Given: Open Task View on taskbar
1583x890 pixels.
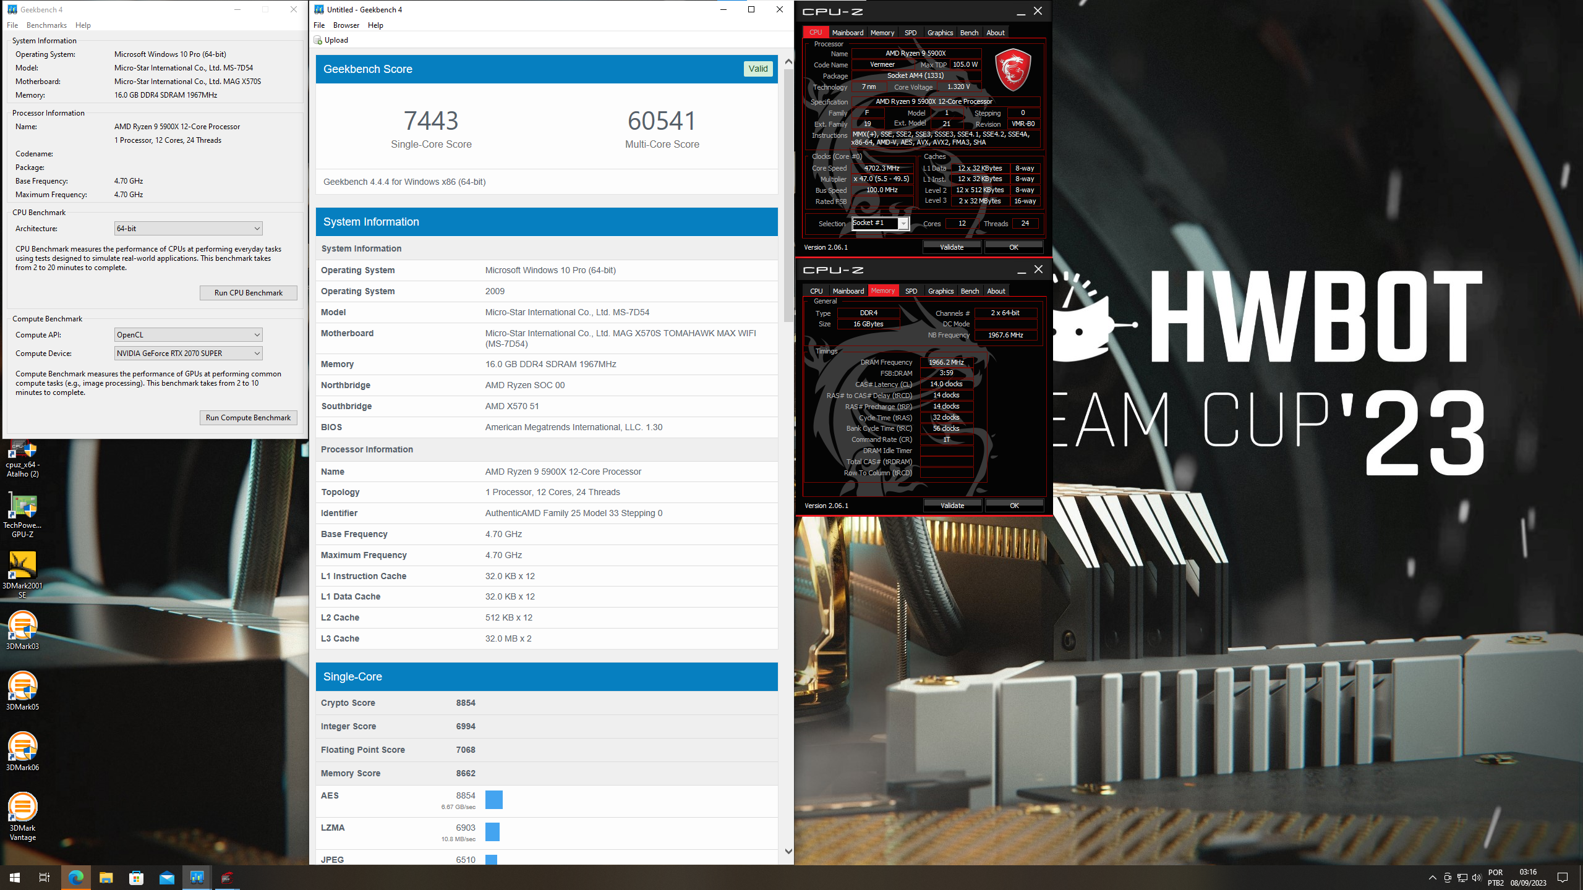Looking at the screenshot, I should coord(45,878).
